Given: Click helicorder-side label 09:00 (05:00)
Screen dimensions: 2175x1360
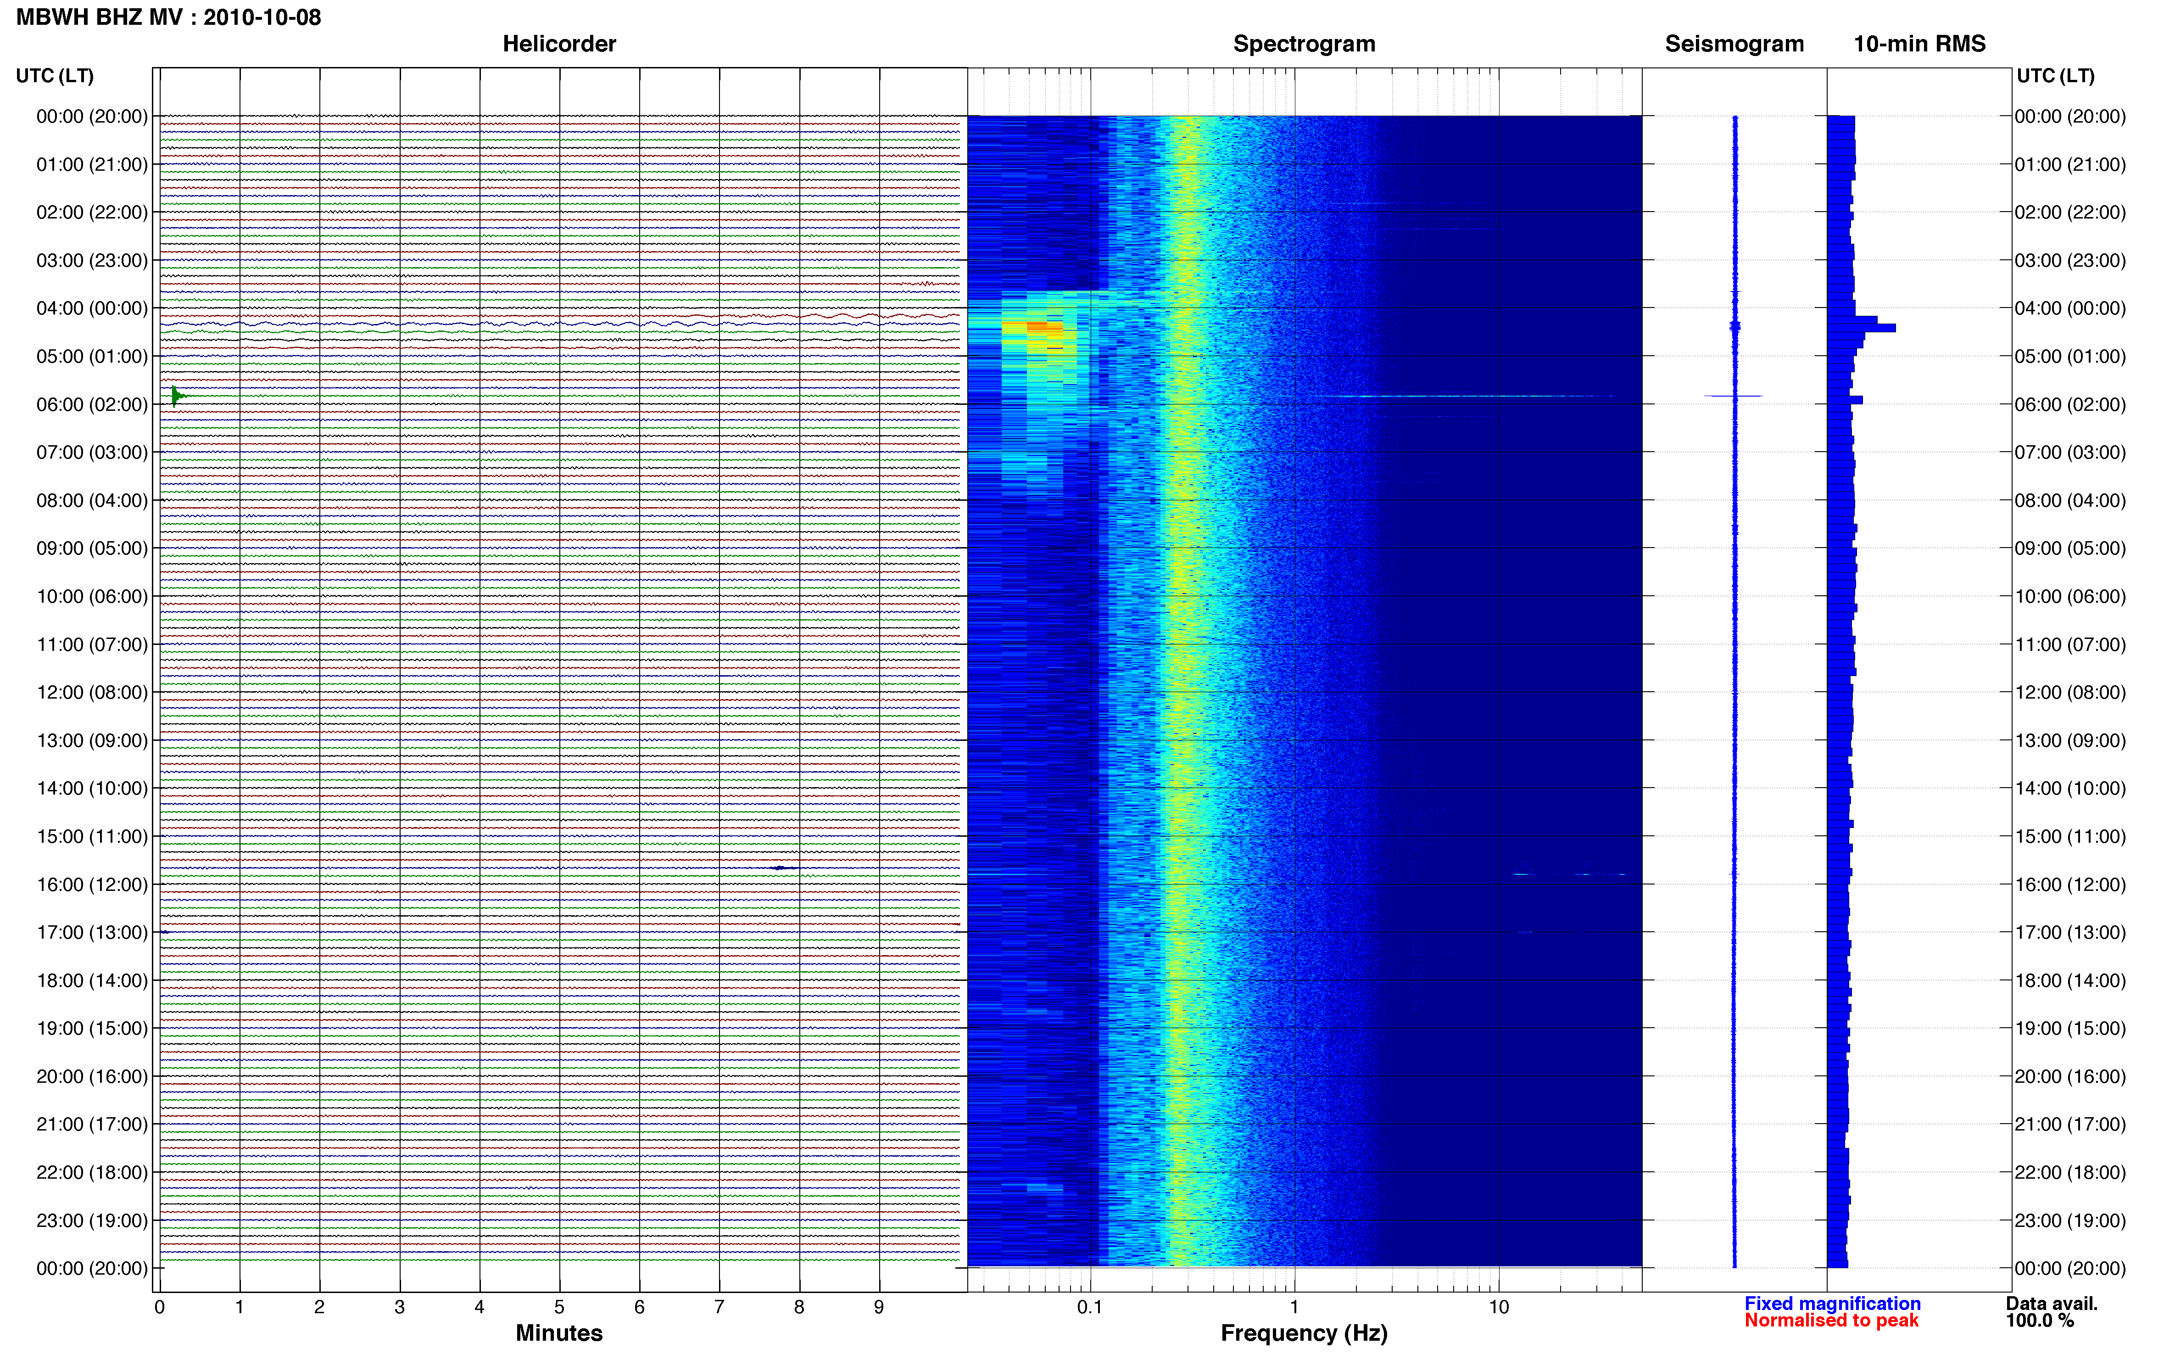Looking at the screenshot, I should tap(92, 548).
